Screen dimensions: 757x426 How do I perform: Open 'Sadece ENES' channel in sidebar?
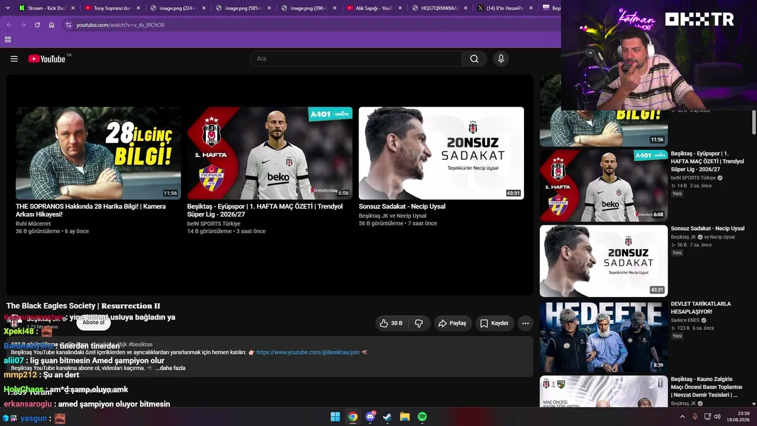click(685, 320)
